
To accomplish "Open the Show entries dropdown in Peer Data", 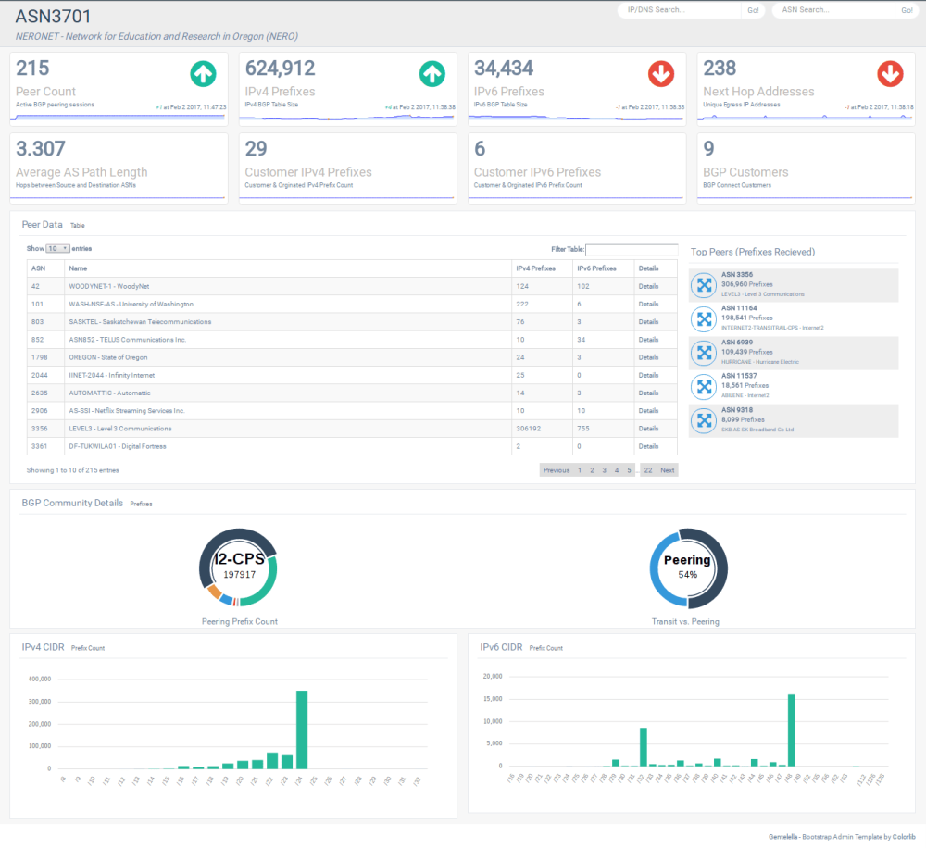I will click(x=57, y=248).
